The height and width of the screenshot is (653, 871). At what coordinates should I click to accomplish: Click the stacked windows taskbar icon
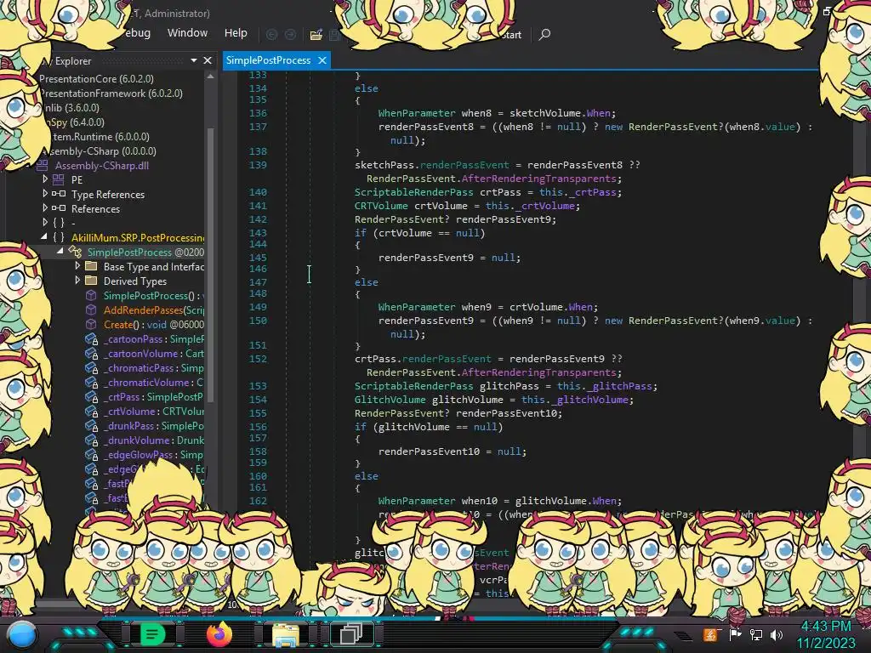(x=351, y=633)
